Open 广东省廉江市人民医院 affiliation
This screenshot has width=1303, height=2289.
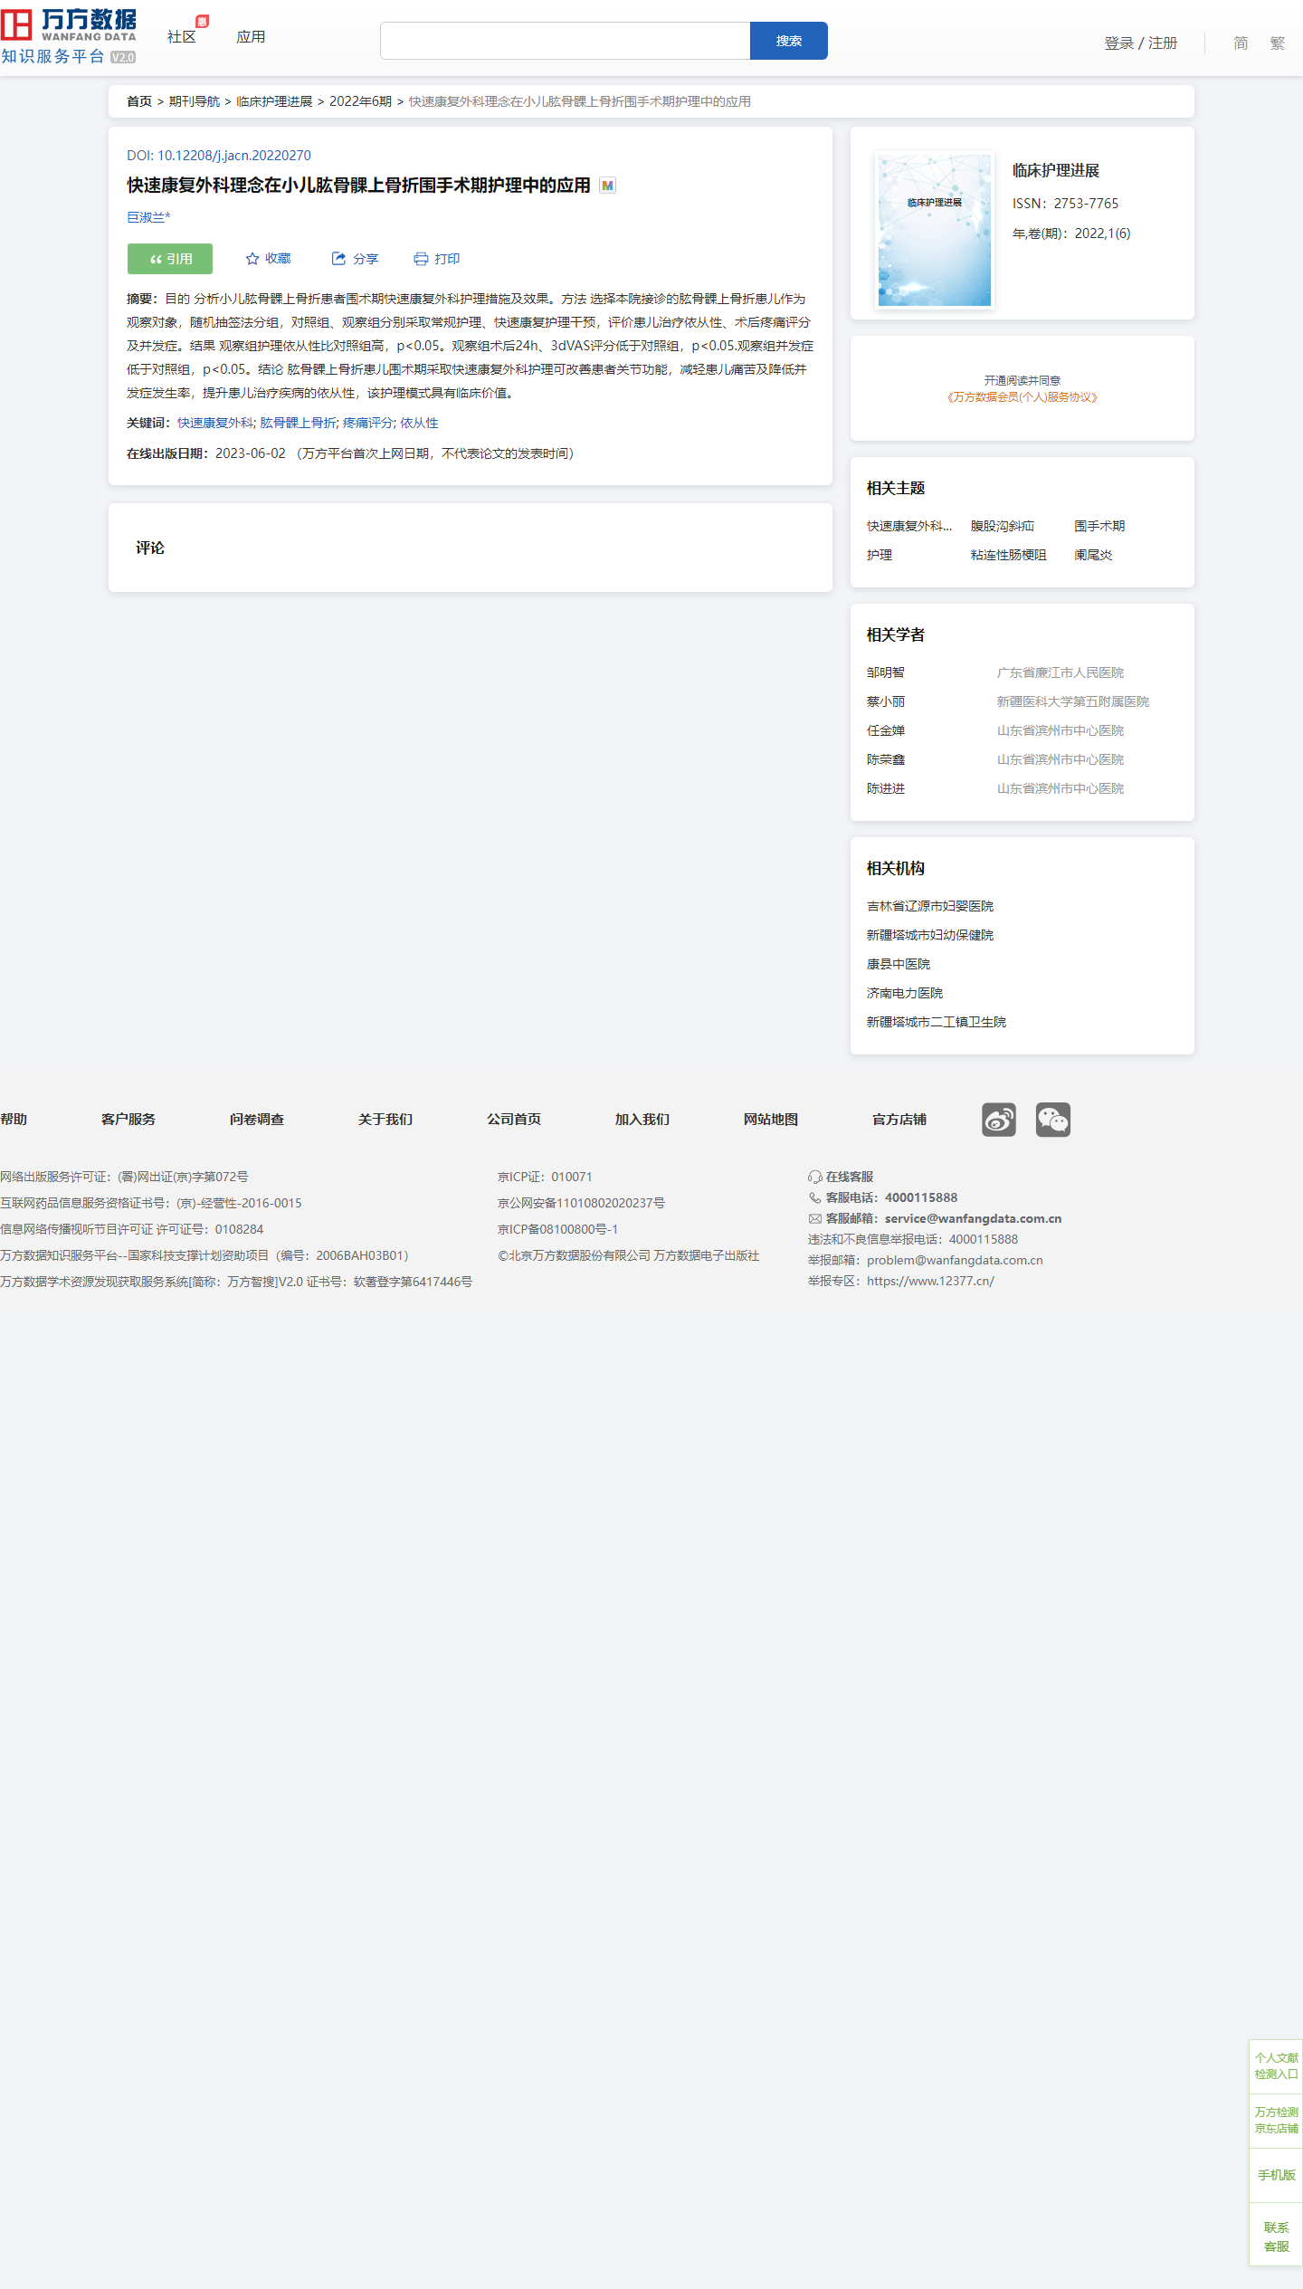click(1060, 672)
